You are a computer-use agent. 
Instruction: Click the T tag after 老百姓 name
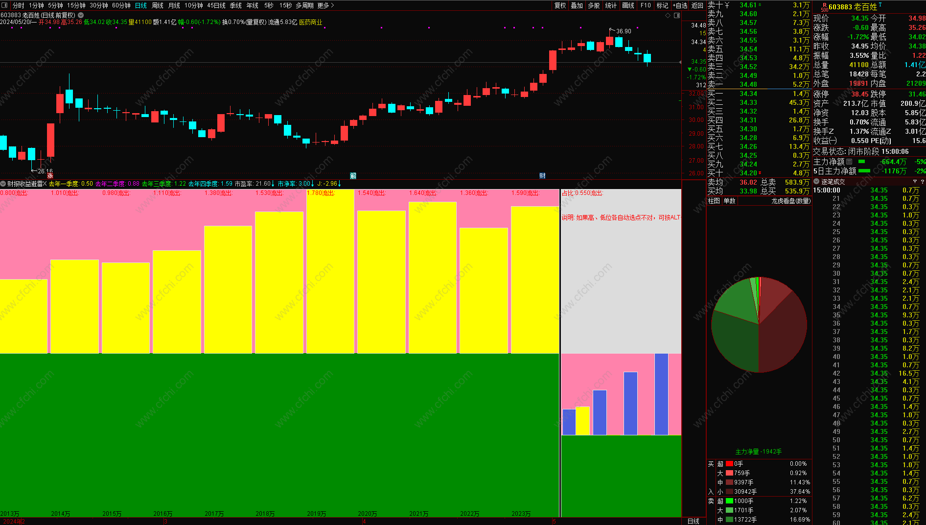point(880,4)
